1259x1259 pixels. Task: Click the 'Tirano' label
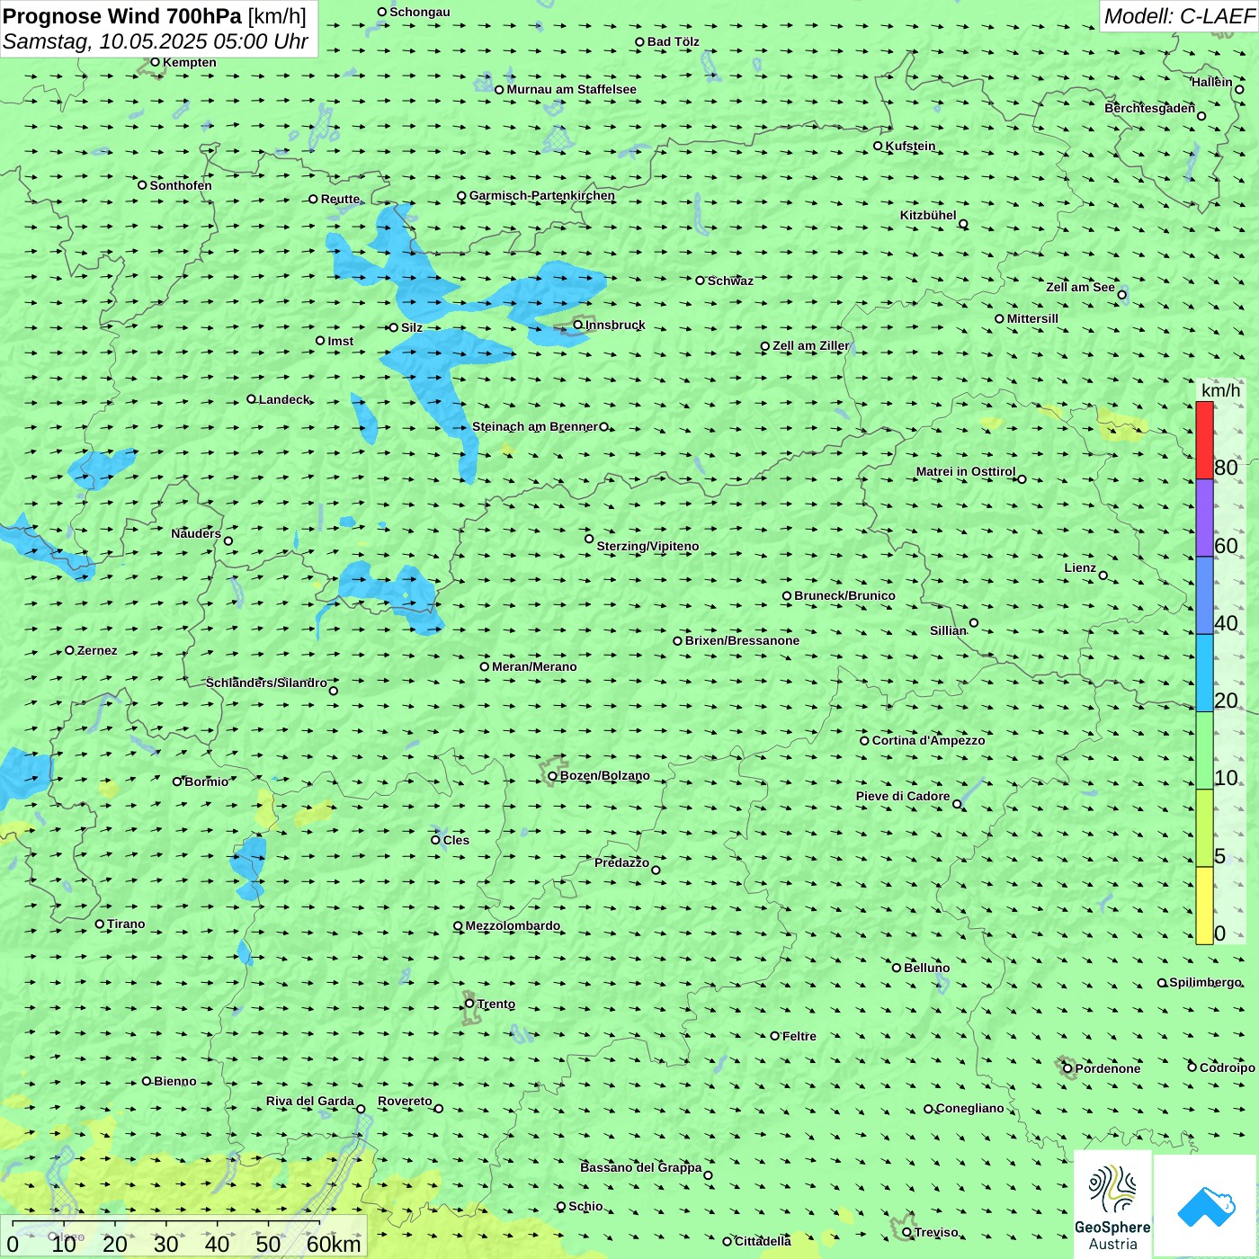pyautogui.click(x=126, y=924)
